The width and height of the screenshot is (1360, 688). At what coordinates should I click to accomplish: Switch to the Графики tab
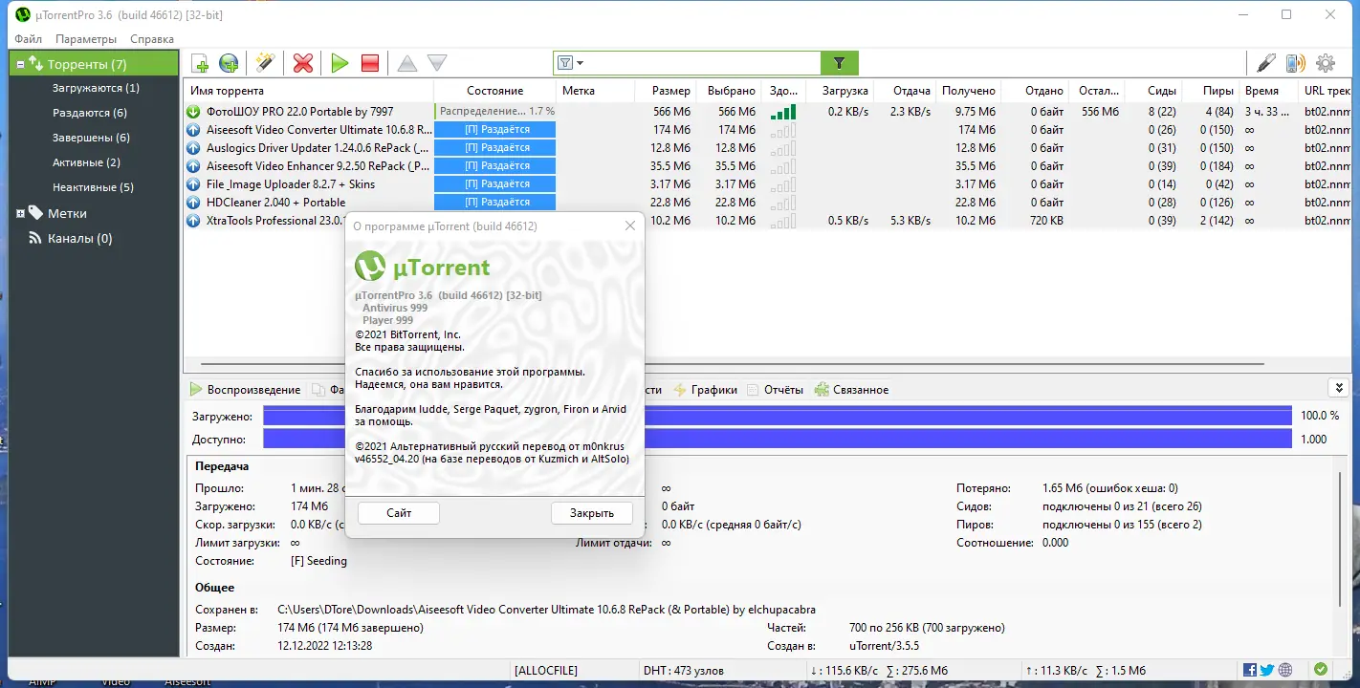tap(706, 390)
